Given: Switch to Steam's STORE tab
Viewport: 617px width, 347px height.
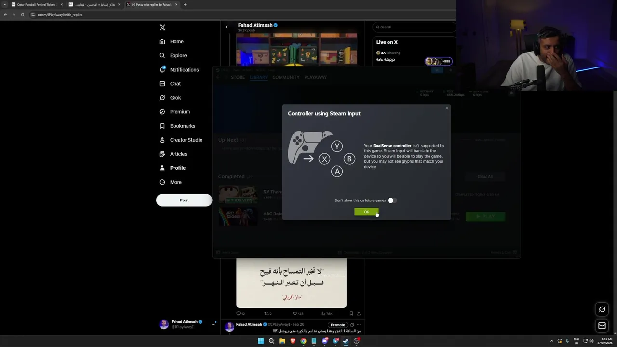Looking at the screenshot, I should click(238, 77).
